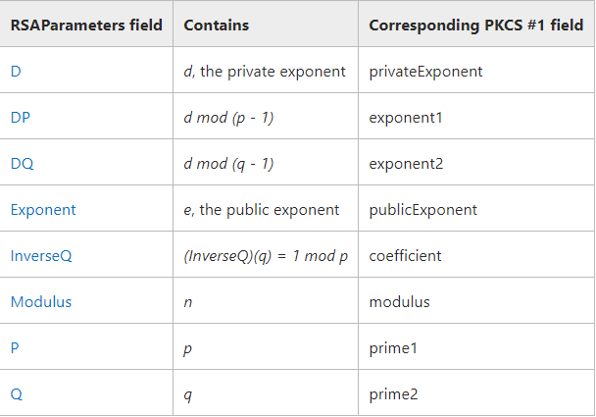Click the exponent2 table cell
This screenshot has height=417, width=596.
point(406,164)
